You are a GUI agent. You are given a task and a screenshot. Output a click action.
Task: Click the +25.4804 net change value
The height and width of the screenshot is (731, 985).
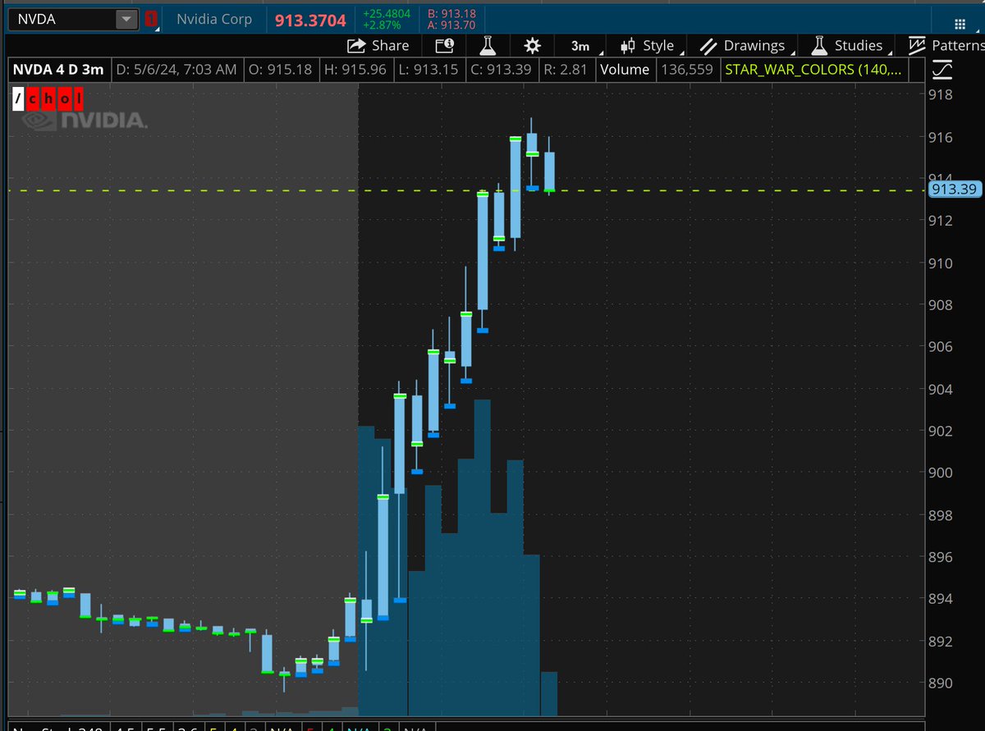(387, 13)
